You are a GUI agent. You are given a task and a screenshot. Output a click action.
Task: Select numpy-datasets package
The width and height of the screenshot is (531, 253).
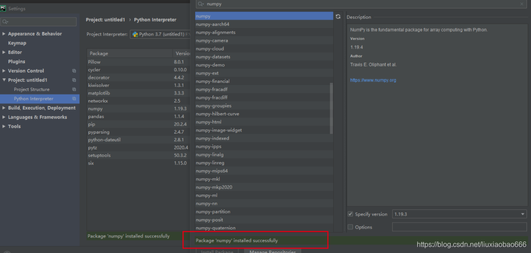(x=264, y=57)
